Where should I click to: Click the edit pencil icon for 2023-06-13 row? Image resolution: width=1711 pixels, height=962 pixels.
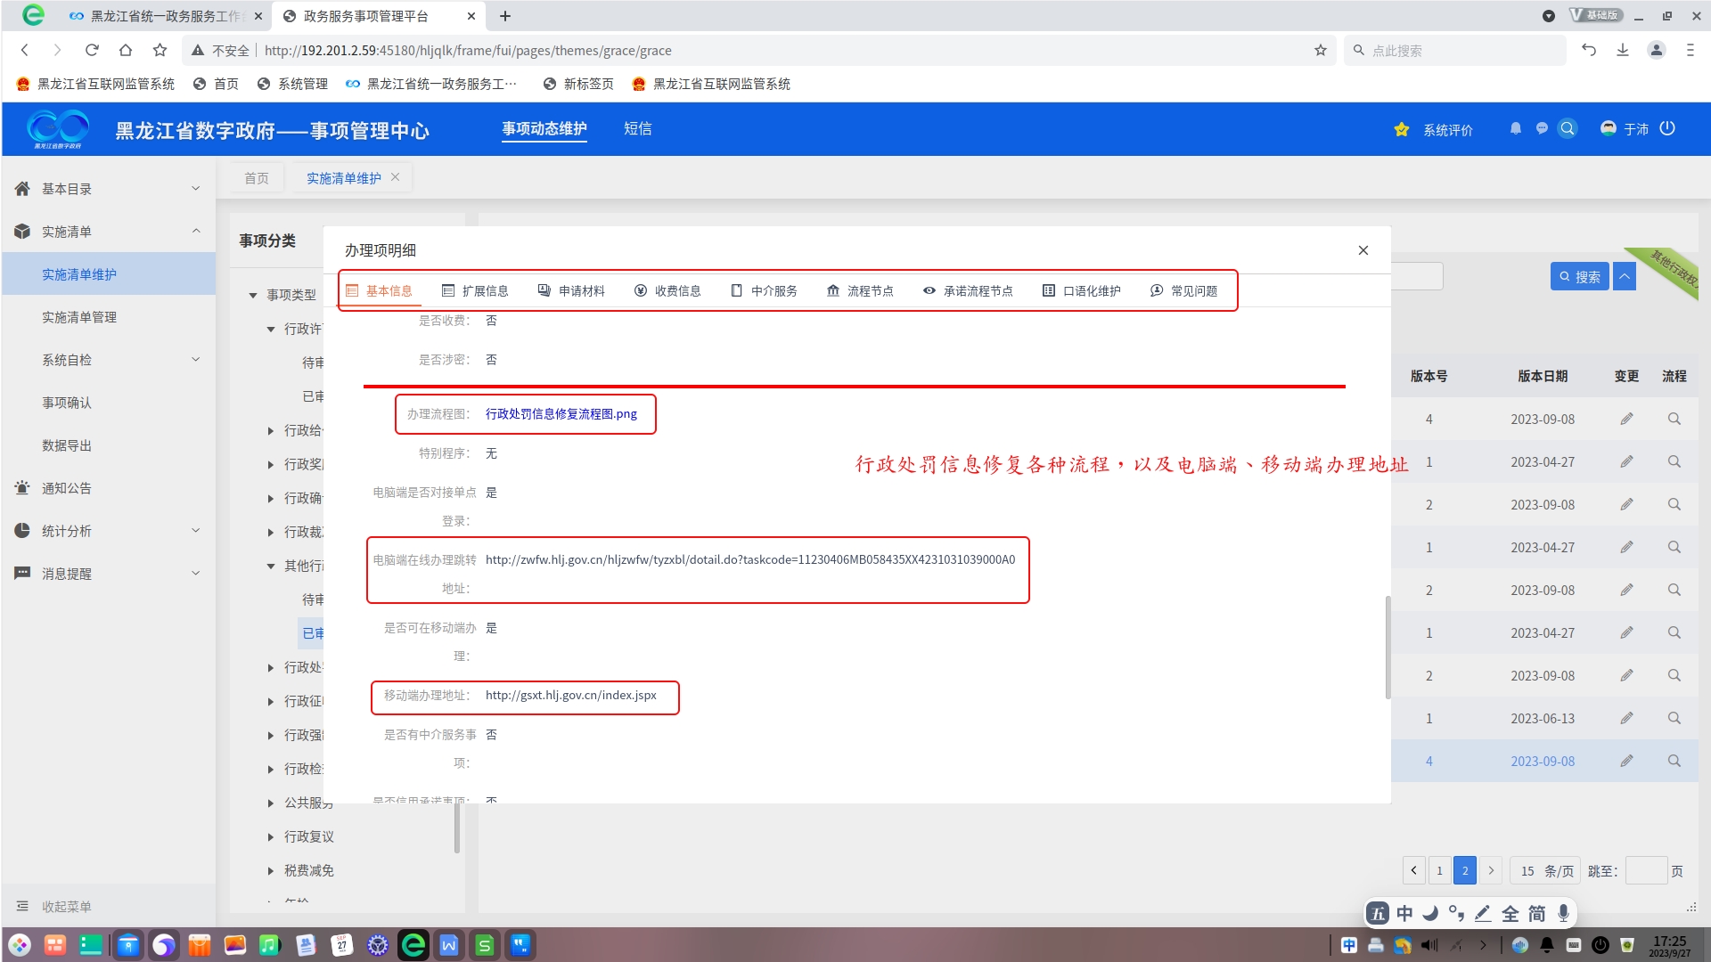[x=1626, y=718]
